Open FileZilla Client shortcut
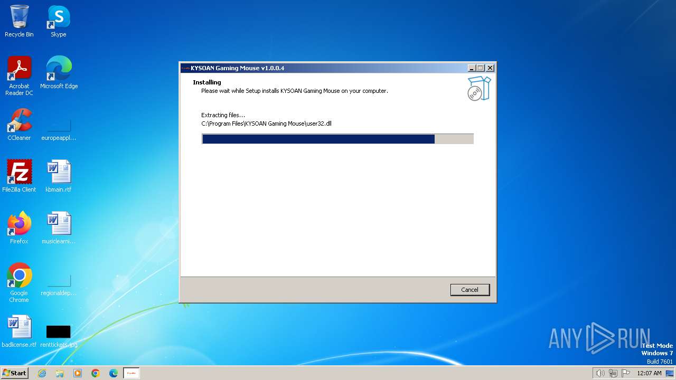The width and height of the screenshot is (676, 380). click(19, 176)
